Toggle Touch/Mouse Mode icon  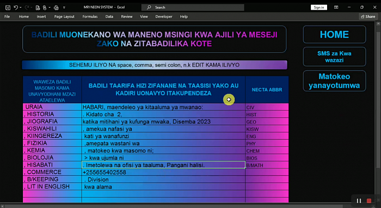tap(45, 8)
